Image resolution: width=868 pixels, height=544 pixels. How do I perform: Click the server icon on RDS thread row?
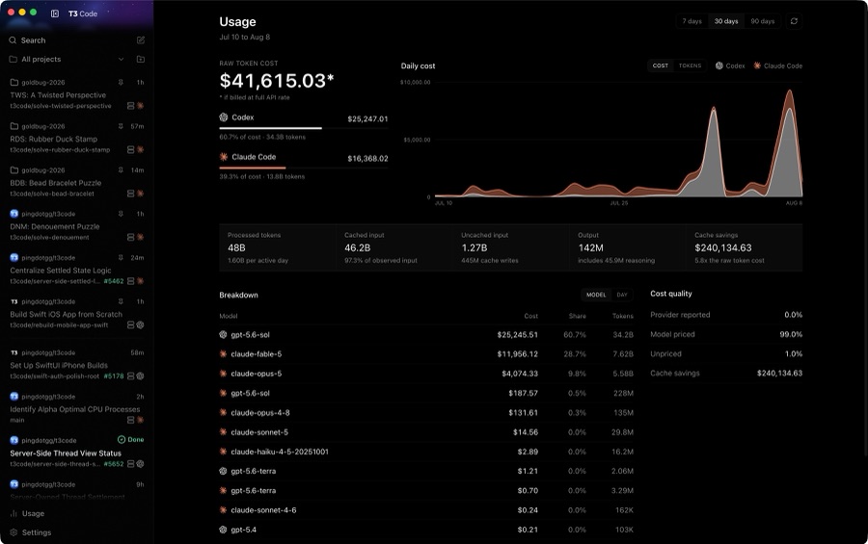pyautogui.click(x=131, y=150)
